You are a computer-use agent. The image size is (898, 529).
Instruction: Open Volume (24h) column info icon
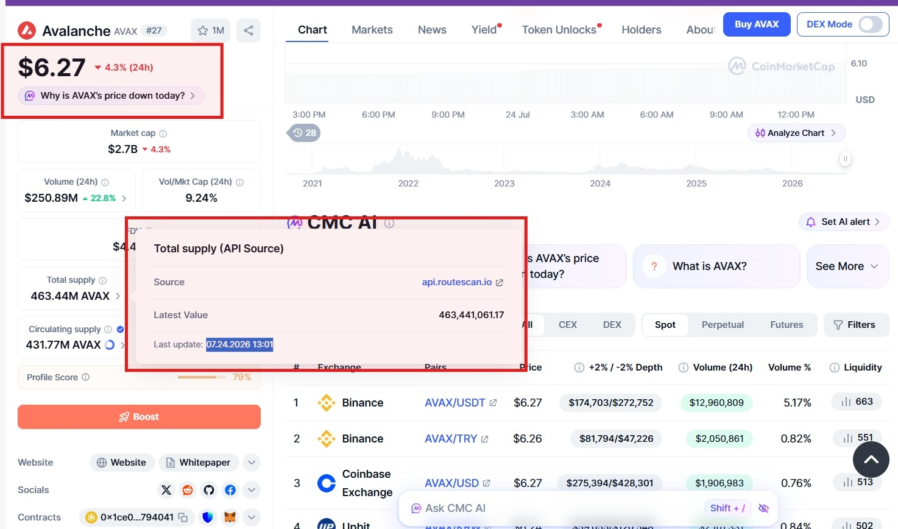pos(684,367)
